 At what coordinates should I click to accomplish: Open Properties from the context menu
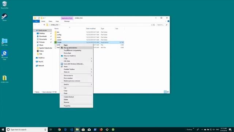pos(76,106)
